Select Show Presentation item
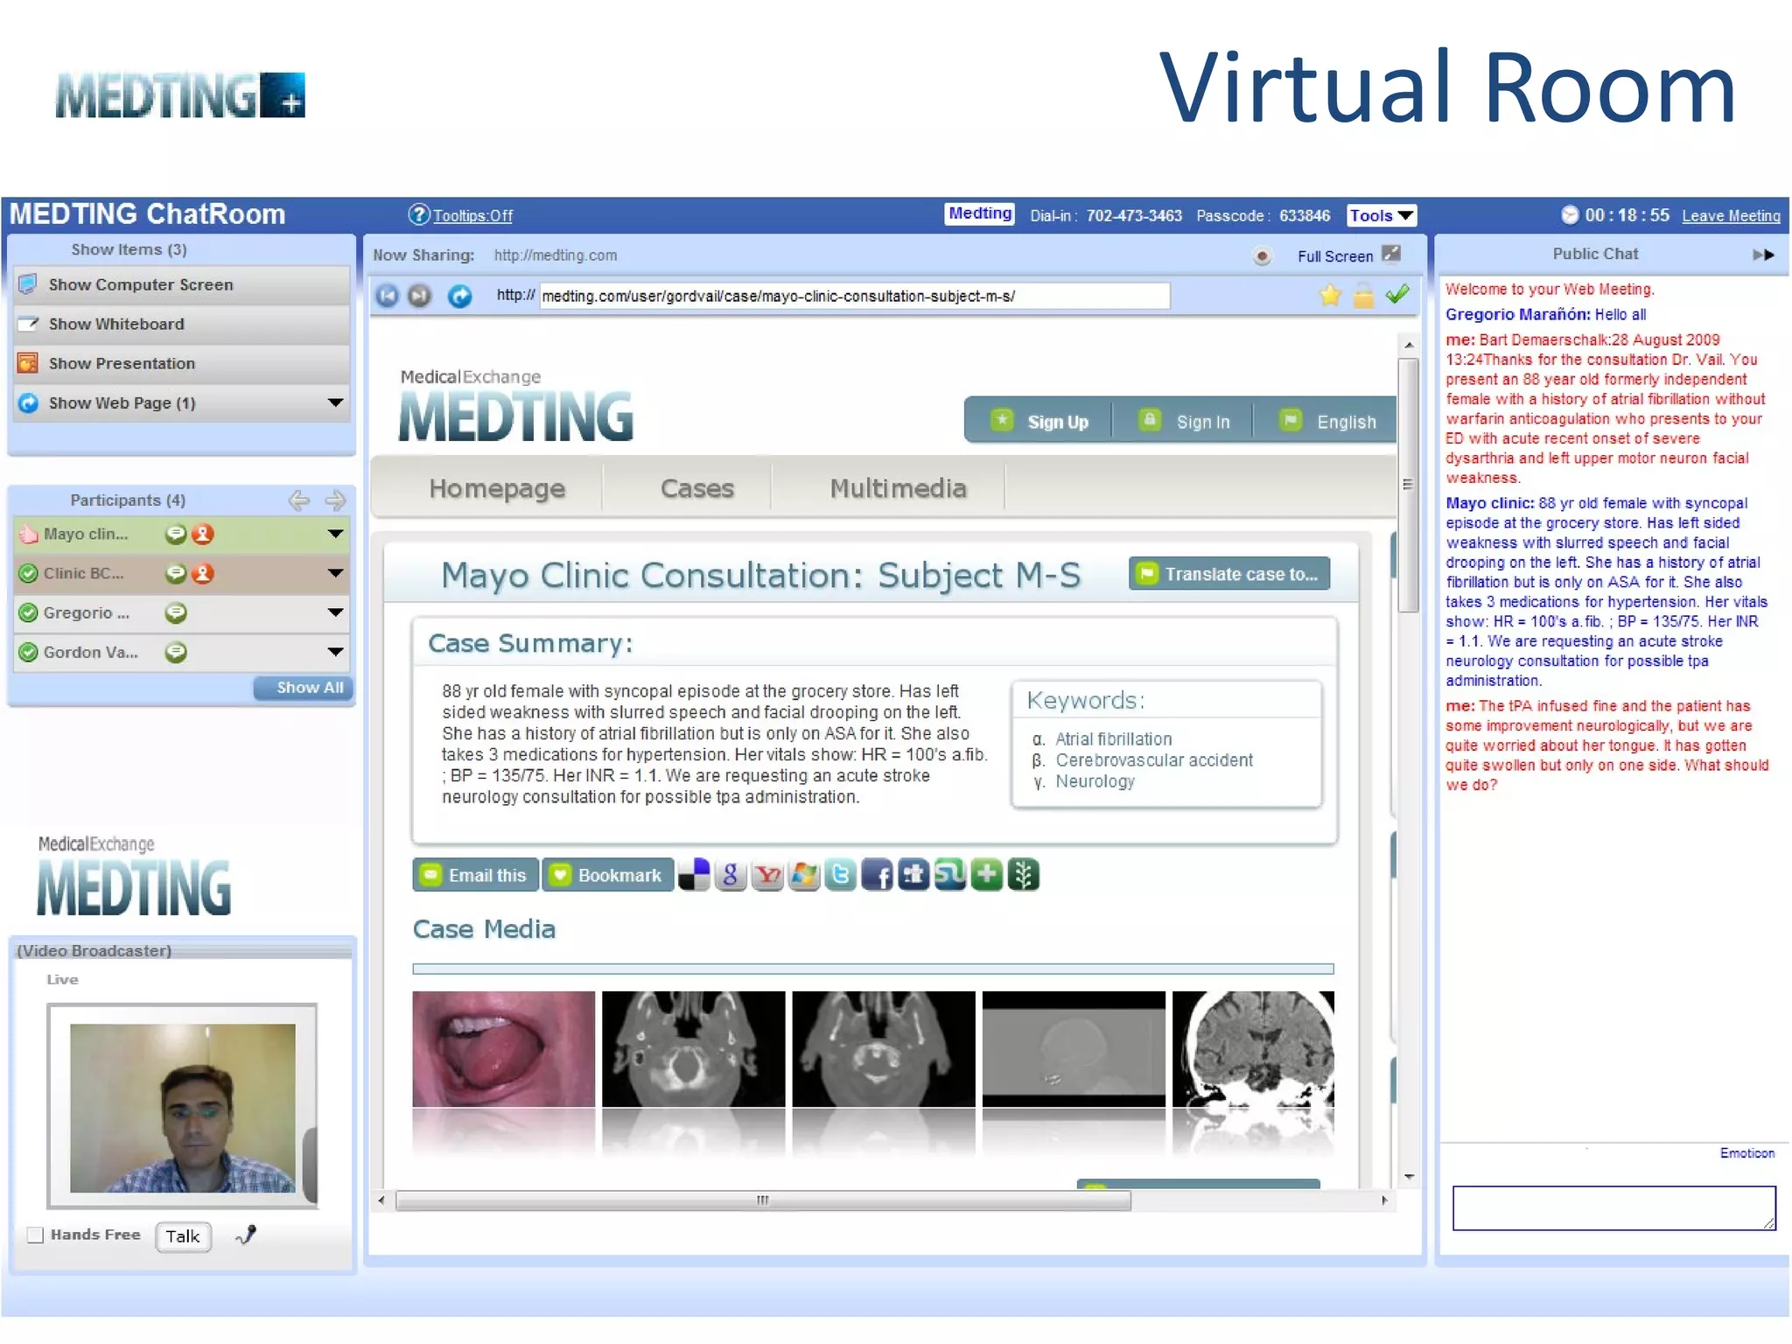Screen dimensions: 1792x1344 pyautogui.click(x=182, y=363)
